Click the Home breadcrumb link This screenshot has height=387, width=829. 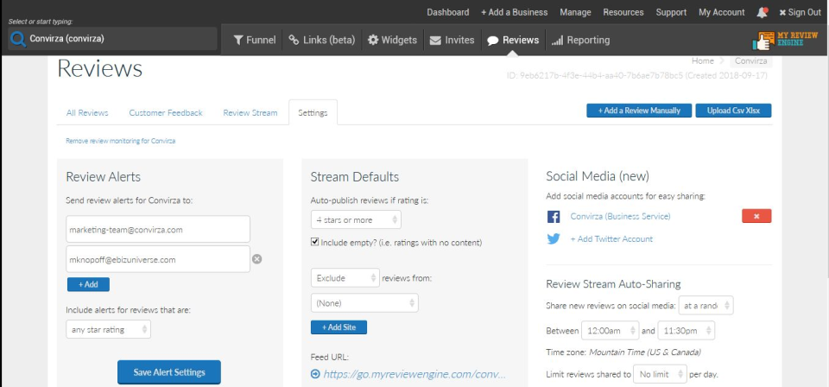click(702, 60)
